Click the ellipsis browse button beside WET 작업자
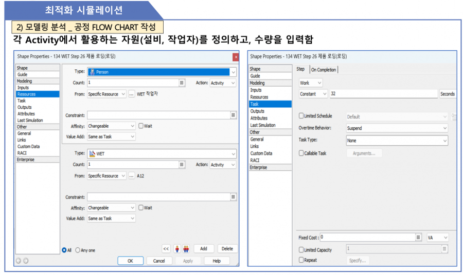Image resolution: width=463 pixels, height=275 pixels. pyautogui.click(x=131, y=94)
